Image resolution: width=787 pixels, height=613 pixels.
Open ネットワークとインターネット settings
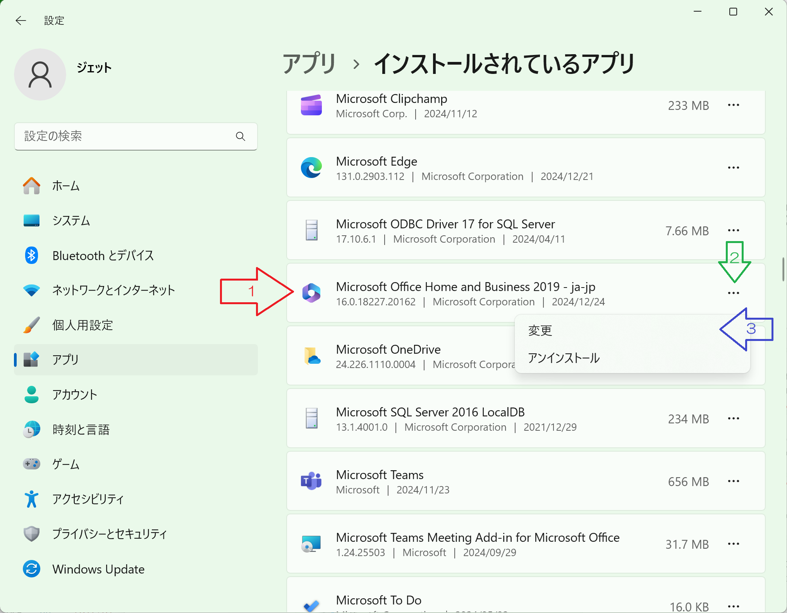(136, 290)
